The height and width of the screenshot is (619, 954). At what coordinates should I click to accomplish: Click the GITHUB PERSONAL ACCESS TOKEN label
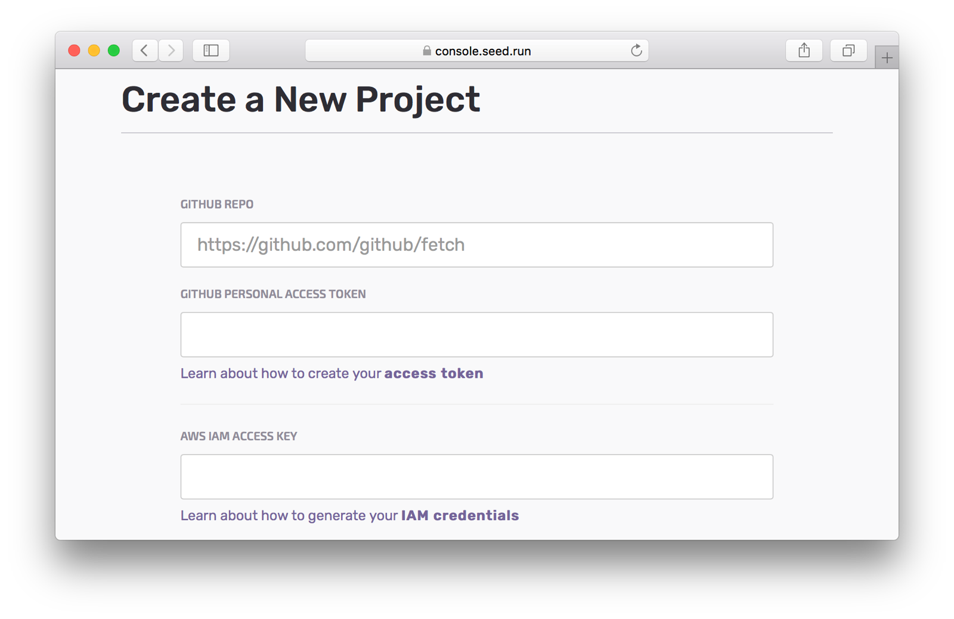[273, 294]
